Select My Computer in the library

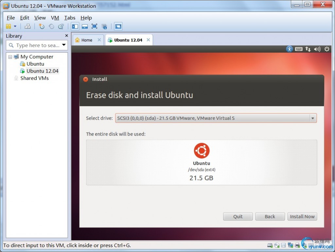[37, 57]
